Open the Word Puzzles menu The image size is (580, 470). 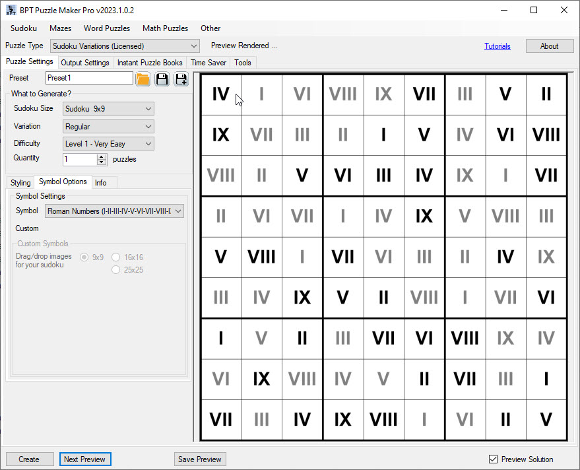(107, 28)
